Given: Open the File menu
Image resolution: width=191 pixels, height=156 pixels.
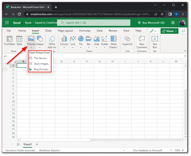Looking at the screenshot, I should tap(9, 31).
